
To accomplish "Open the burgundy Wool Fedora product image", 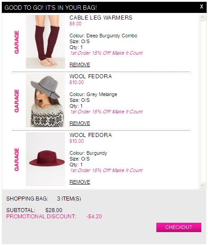I will click(x=45, y=159).
